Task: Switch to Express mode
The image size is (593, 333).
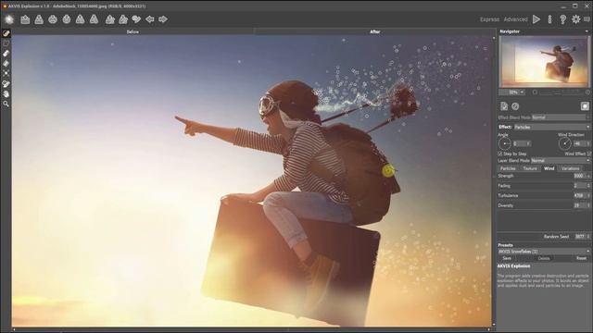Action: [x=489, y=19]
